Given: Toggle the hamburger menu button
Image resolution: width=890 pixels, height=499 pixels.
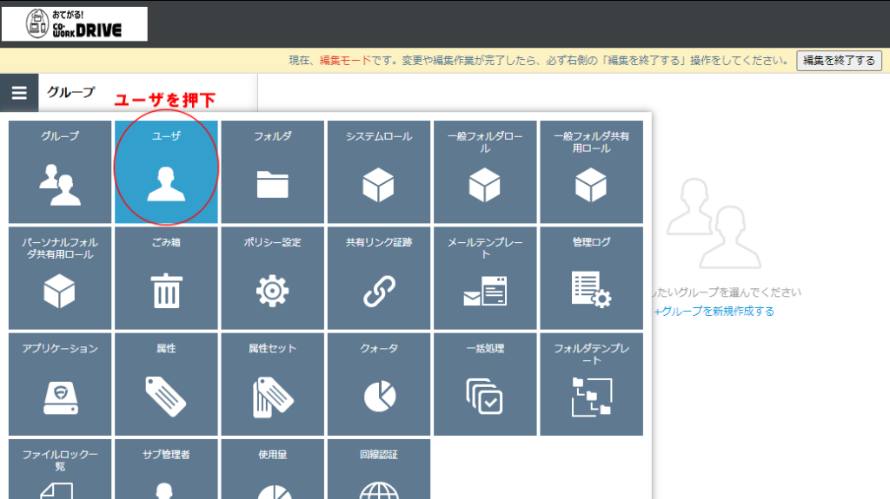Looking at the screenshot, I should 19,93.
